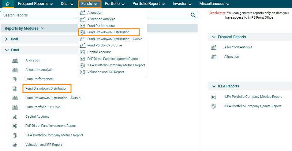This screenshot has height=151, width=292.
Task: Click chart icon next to Allocation Analysis in Fund list
Action: tap(15, 70)
